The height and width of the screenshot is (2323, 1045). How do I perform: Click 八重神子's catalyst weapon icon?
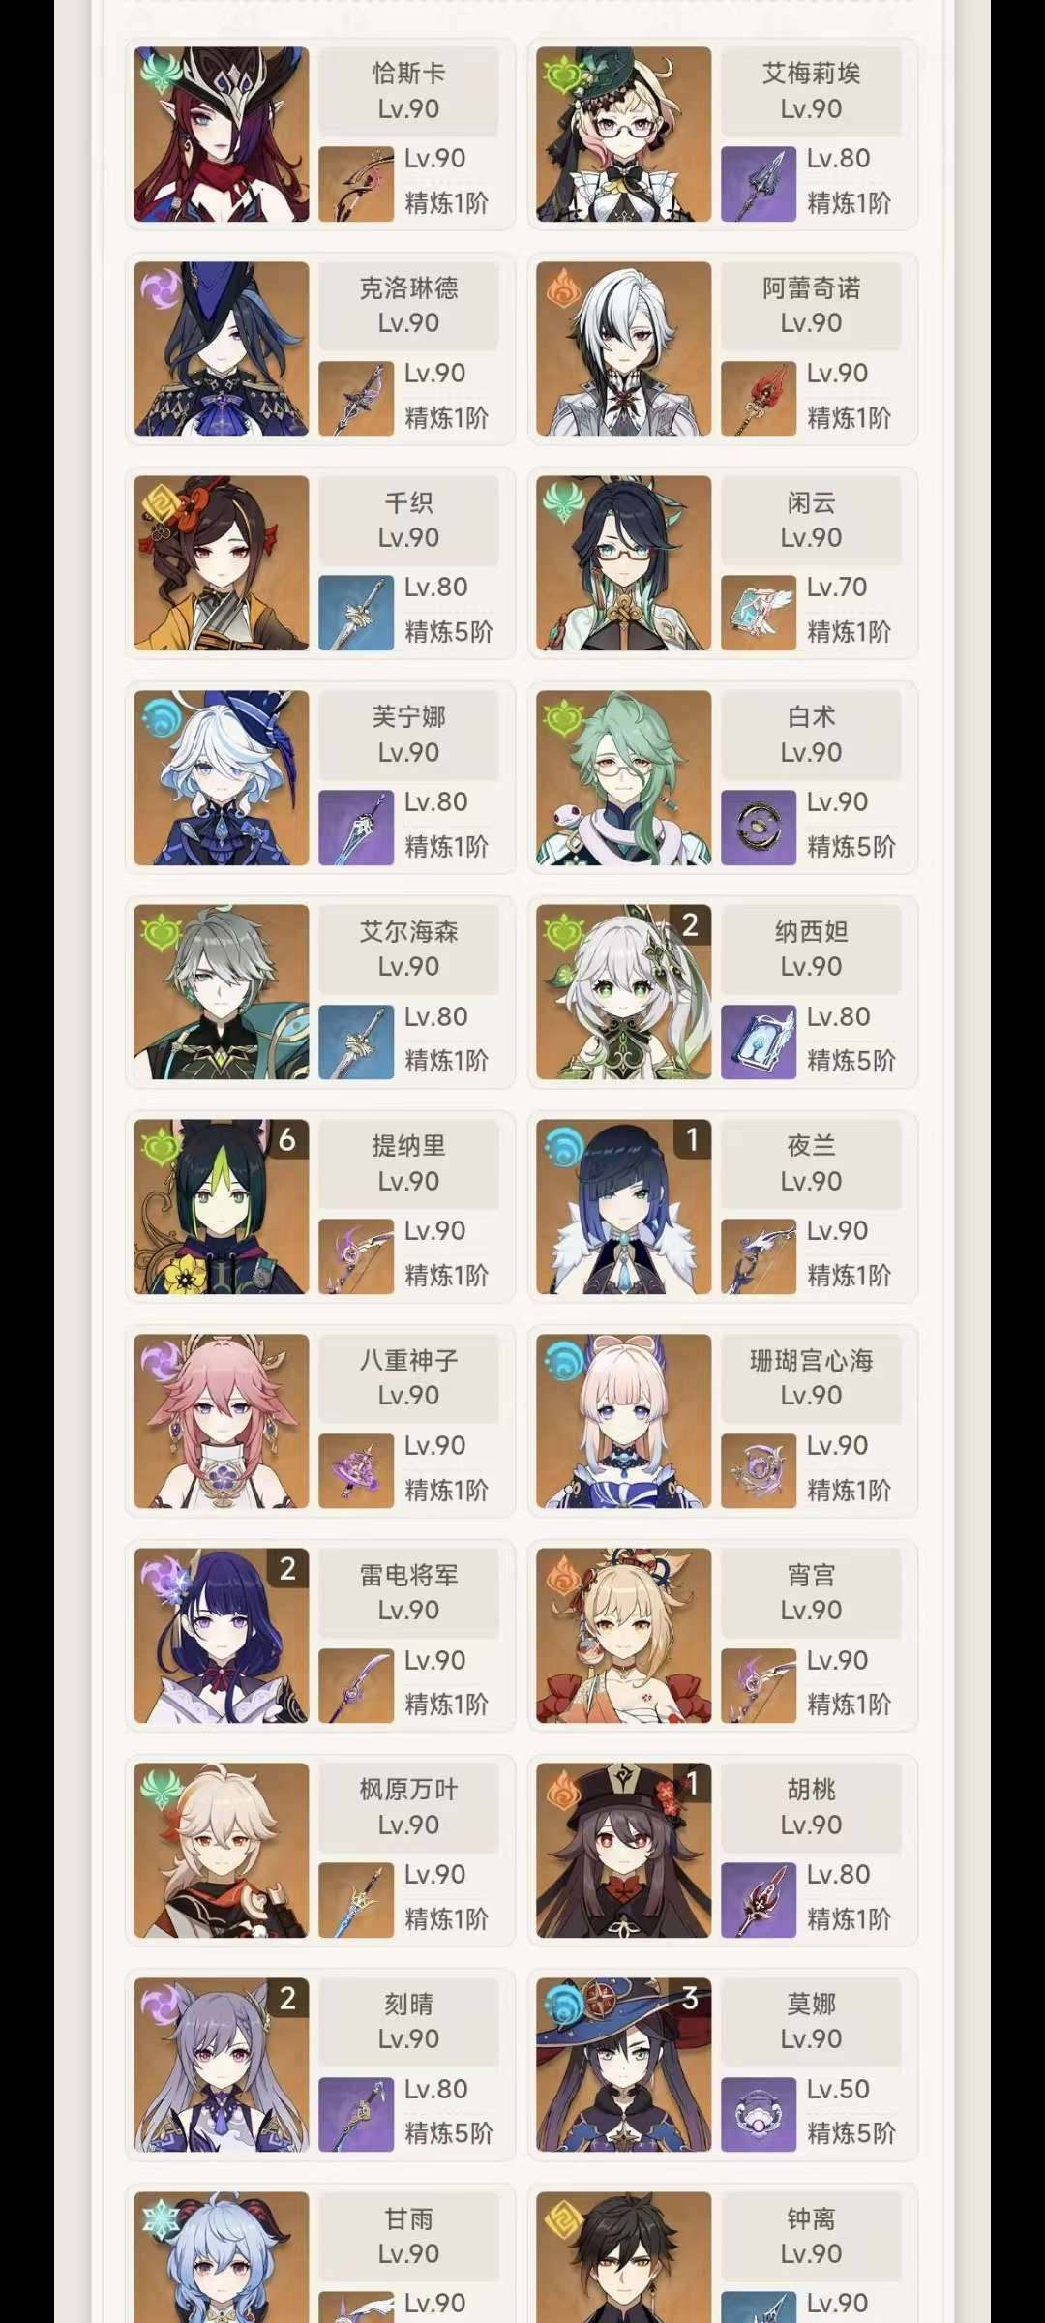pyautogui.click(x=356, y=1471)
